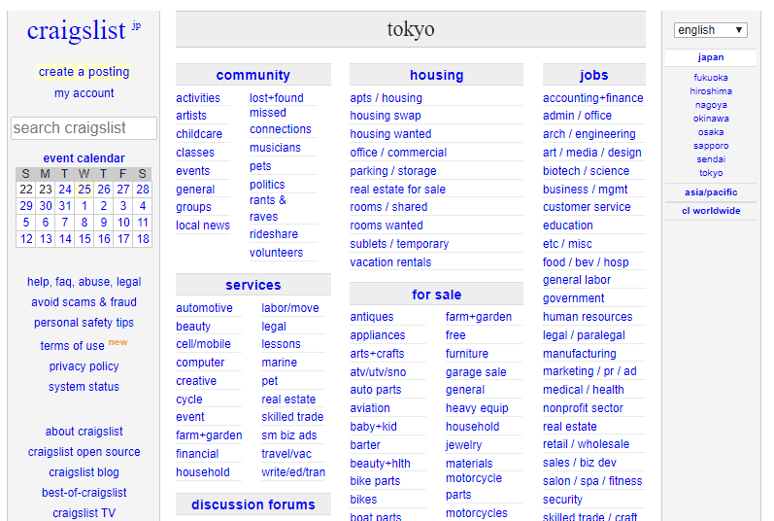Open automotive services
Viewport: 774px width, 521px height.
pos(204,308)
